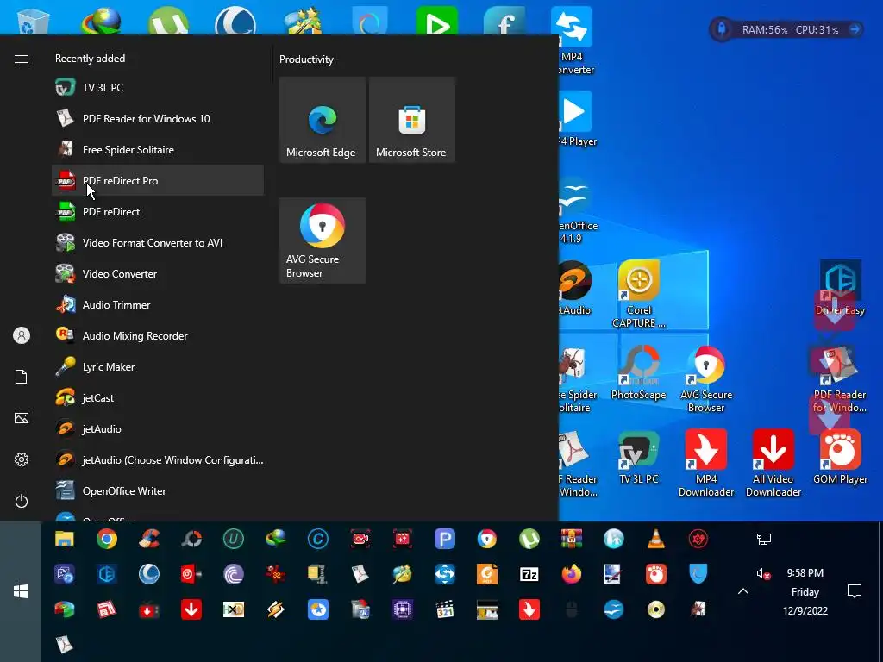Expand Start menu with hamburger button

22,59
